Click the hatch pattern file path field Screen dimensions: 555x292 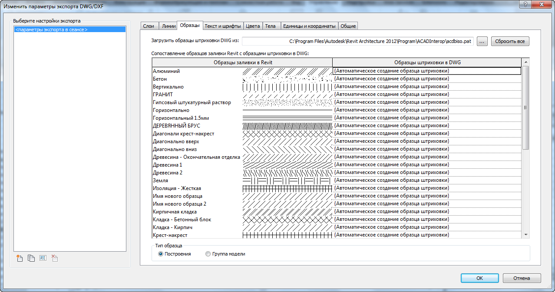358,41
